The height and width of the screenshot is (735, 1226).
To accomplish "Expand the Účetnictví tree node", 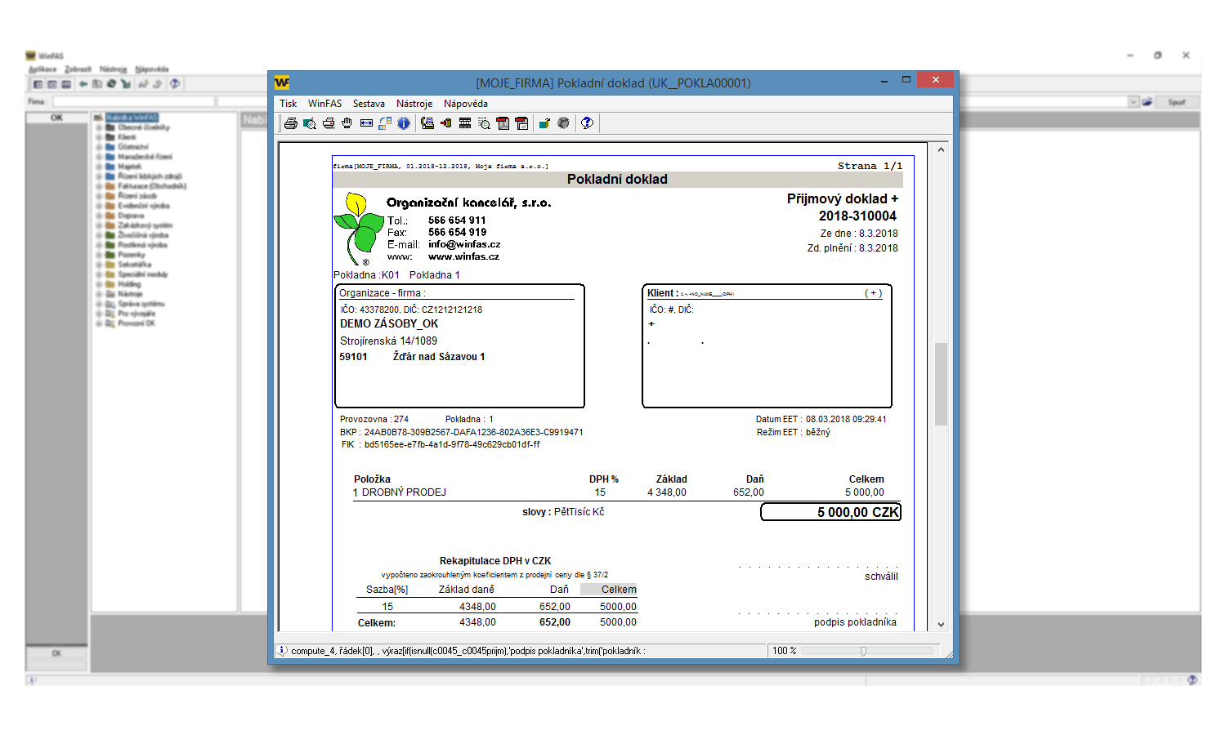I will 99,147.
